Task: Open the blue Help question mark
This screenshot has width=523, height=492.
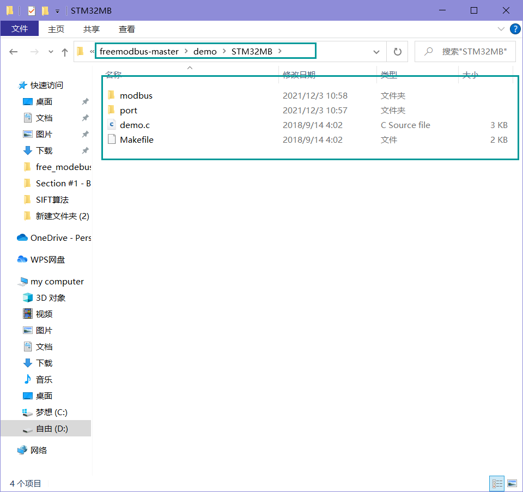Action: 515,29
